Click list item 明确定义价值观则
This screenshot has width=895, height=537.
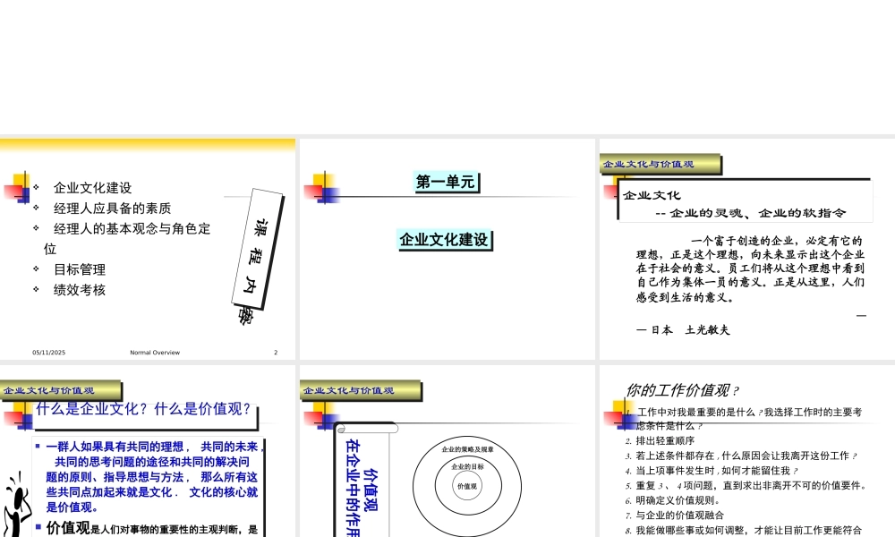(x=678, y=500)
